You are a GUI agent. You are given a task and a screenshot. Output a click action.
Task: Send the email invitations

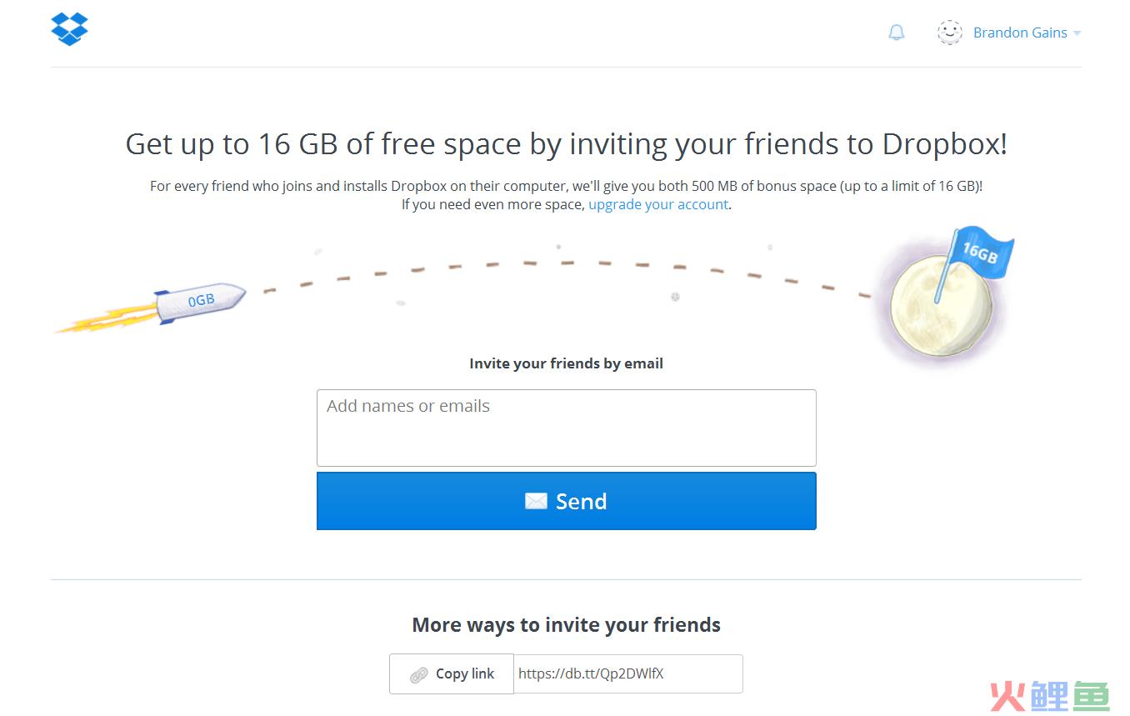click(x=567, y=501)
